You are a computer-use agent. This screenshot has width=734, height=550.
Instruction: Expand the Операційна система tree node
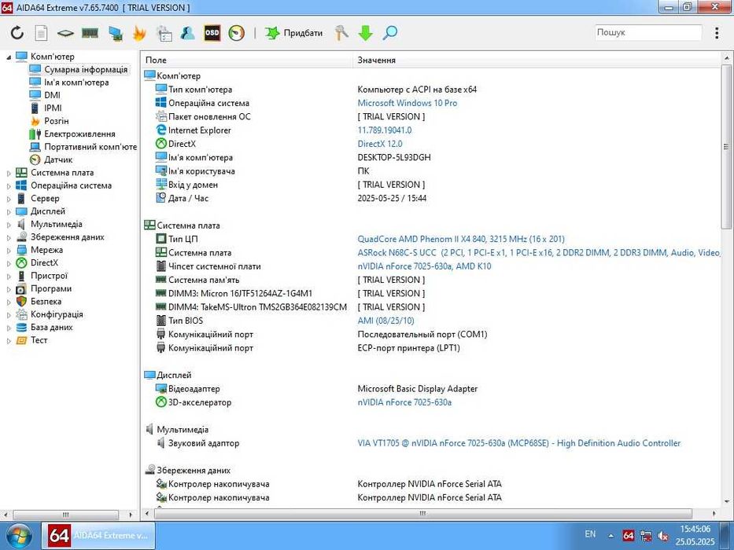tap(9, 185)
